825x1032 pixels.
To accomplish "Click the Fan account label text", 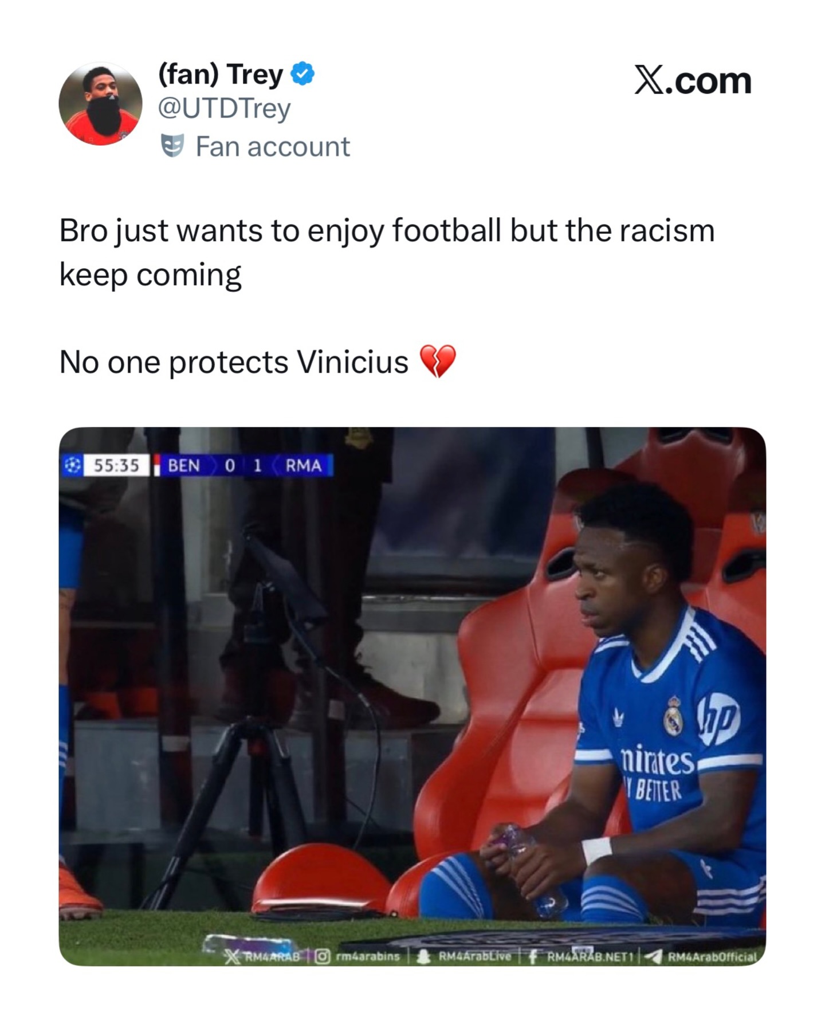I will (273, 147).
